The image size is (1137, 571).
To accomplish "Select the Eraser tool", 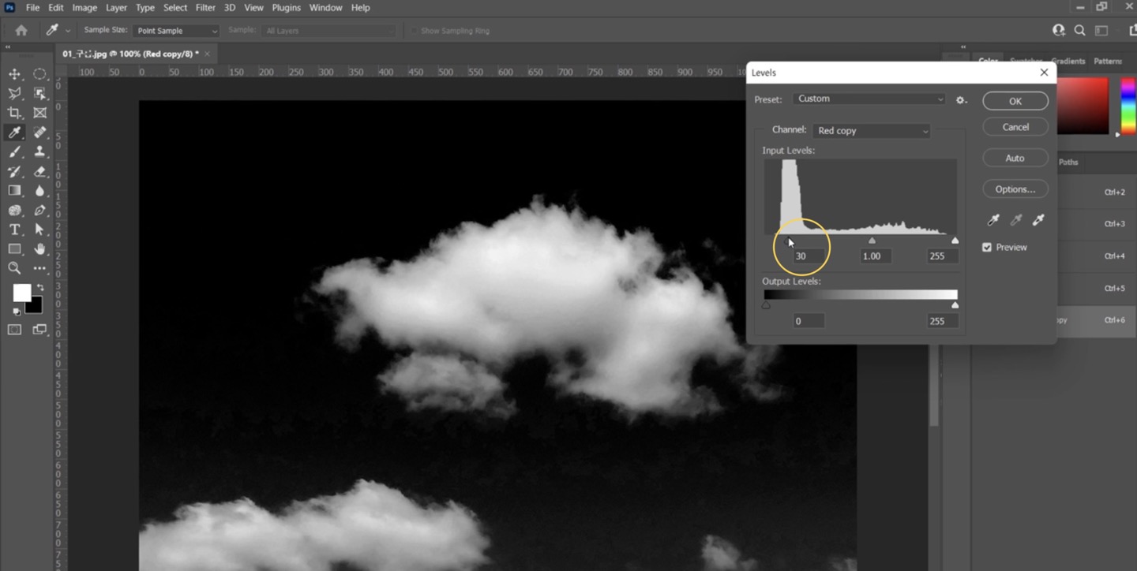I will [39, 171].
